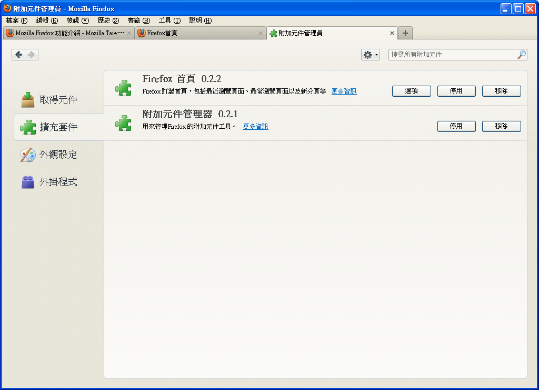Click the magnifier icon in the add-on search box
Viewport: 539px width, 390px height.
coord(521,55)
